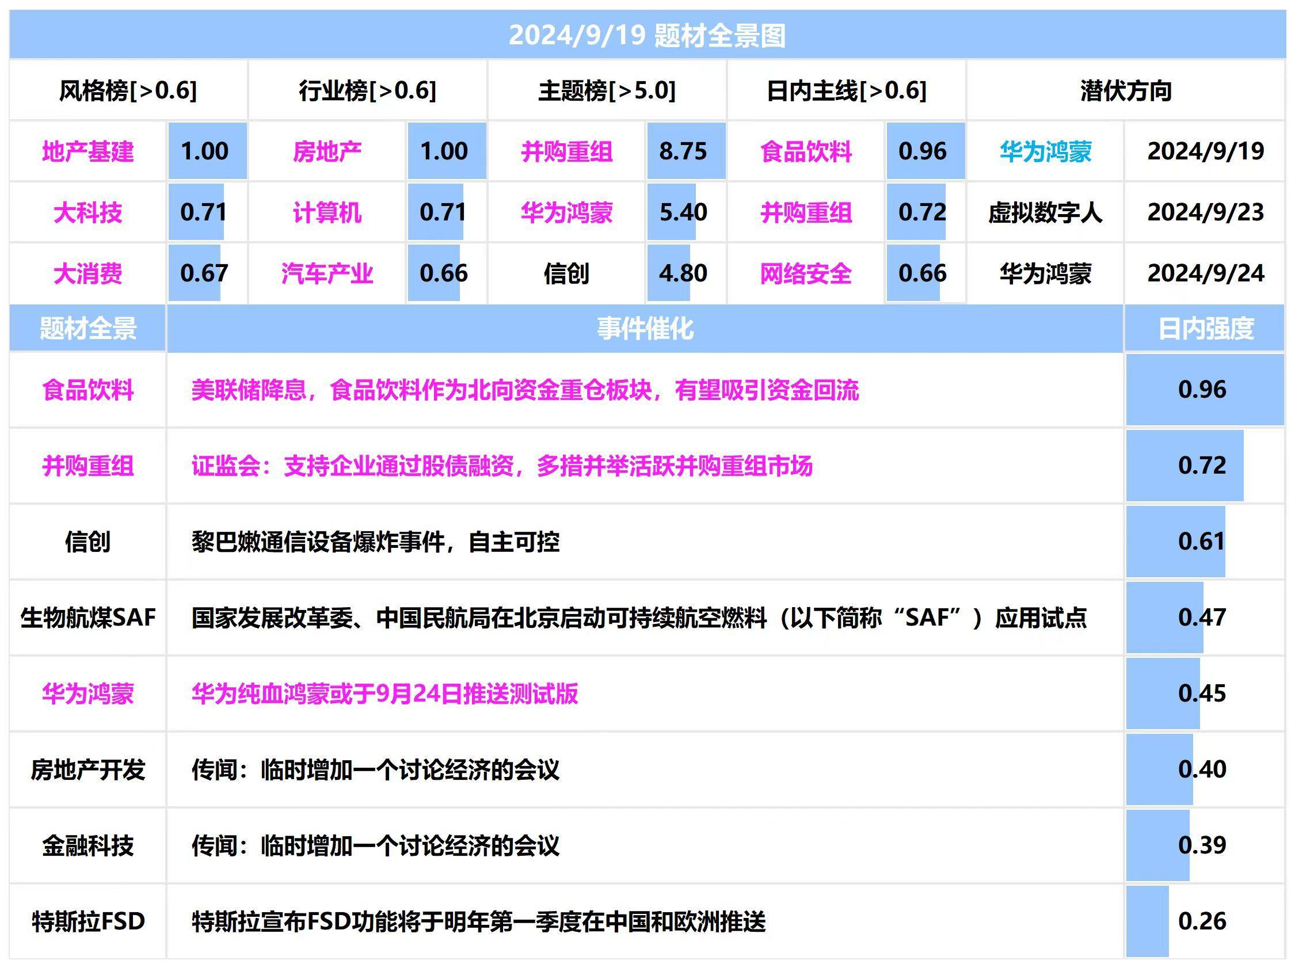Viewport: 1295px width, 968px height.
Task: Click the '证监会：支持企业通过股债融资' event text
Action: pos(502,466)
